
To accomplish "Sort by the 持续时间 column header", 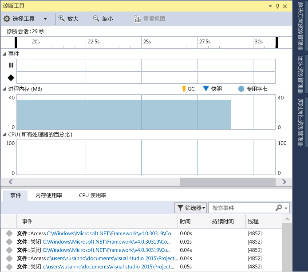I will [228, 221].
